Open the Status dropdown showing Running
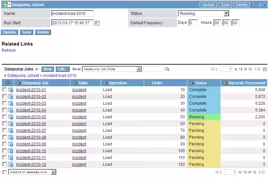 pos(204,13)
